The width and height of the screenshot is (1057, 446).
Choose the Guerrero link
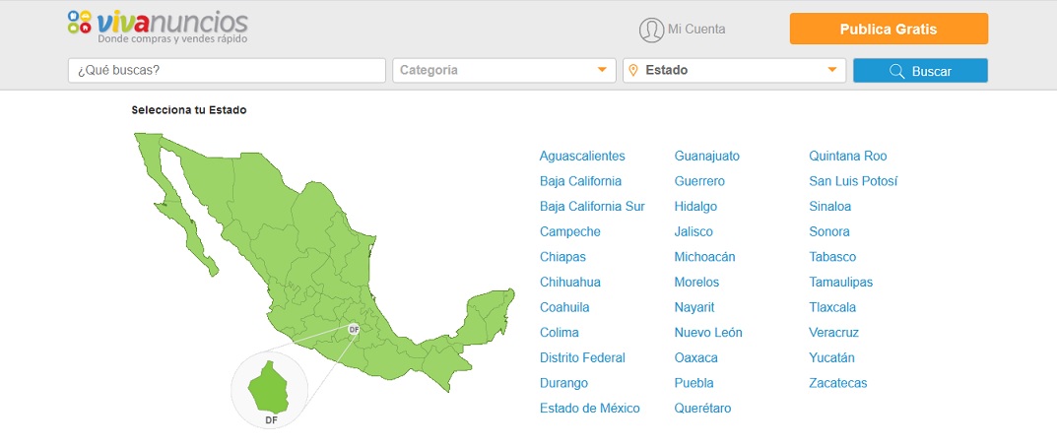pos(699,181)
